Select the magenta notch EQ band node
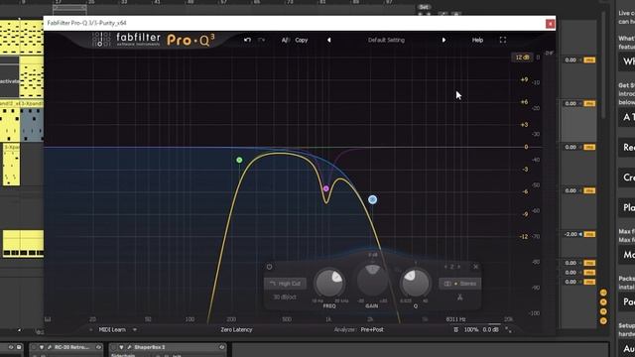The image size is (635, 357). (x=326, y=188)
